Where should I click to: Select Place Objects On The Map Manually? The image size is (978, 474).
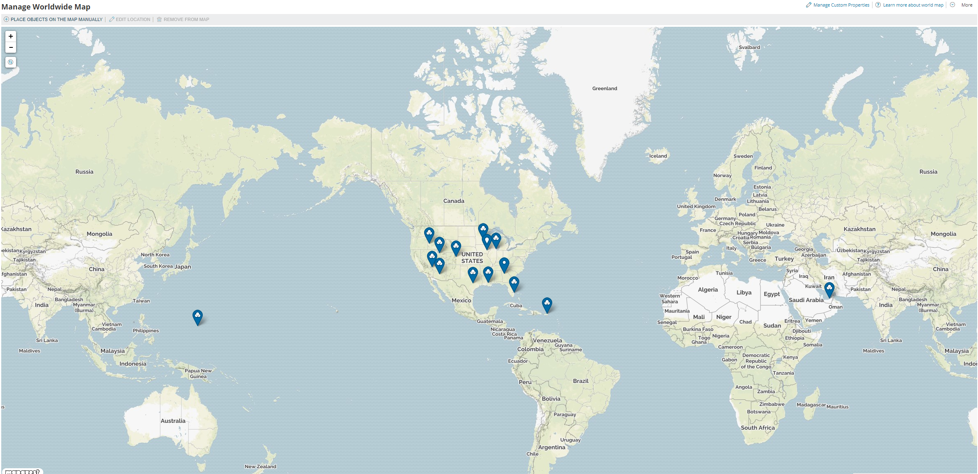tap(56, 19)
